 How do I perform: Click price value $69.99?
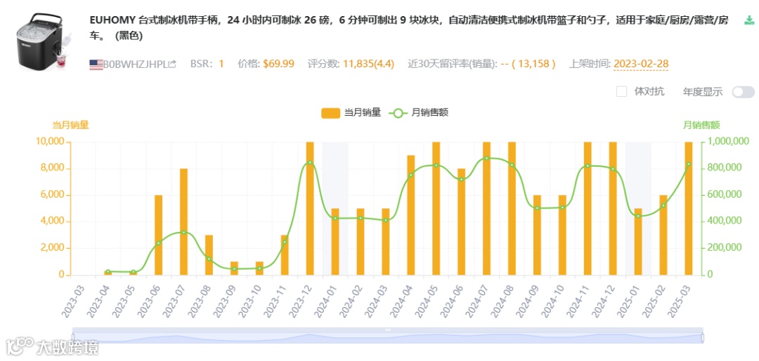pos(278,64)
